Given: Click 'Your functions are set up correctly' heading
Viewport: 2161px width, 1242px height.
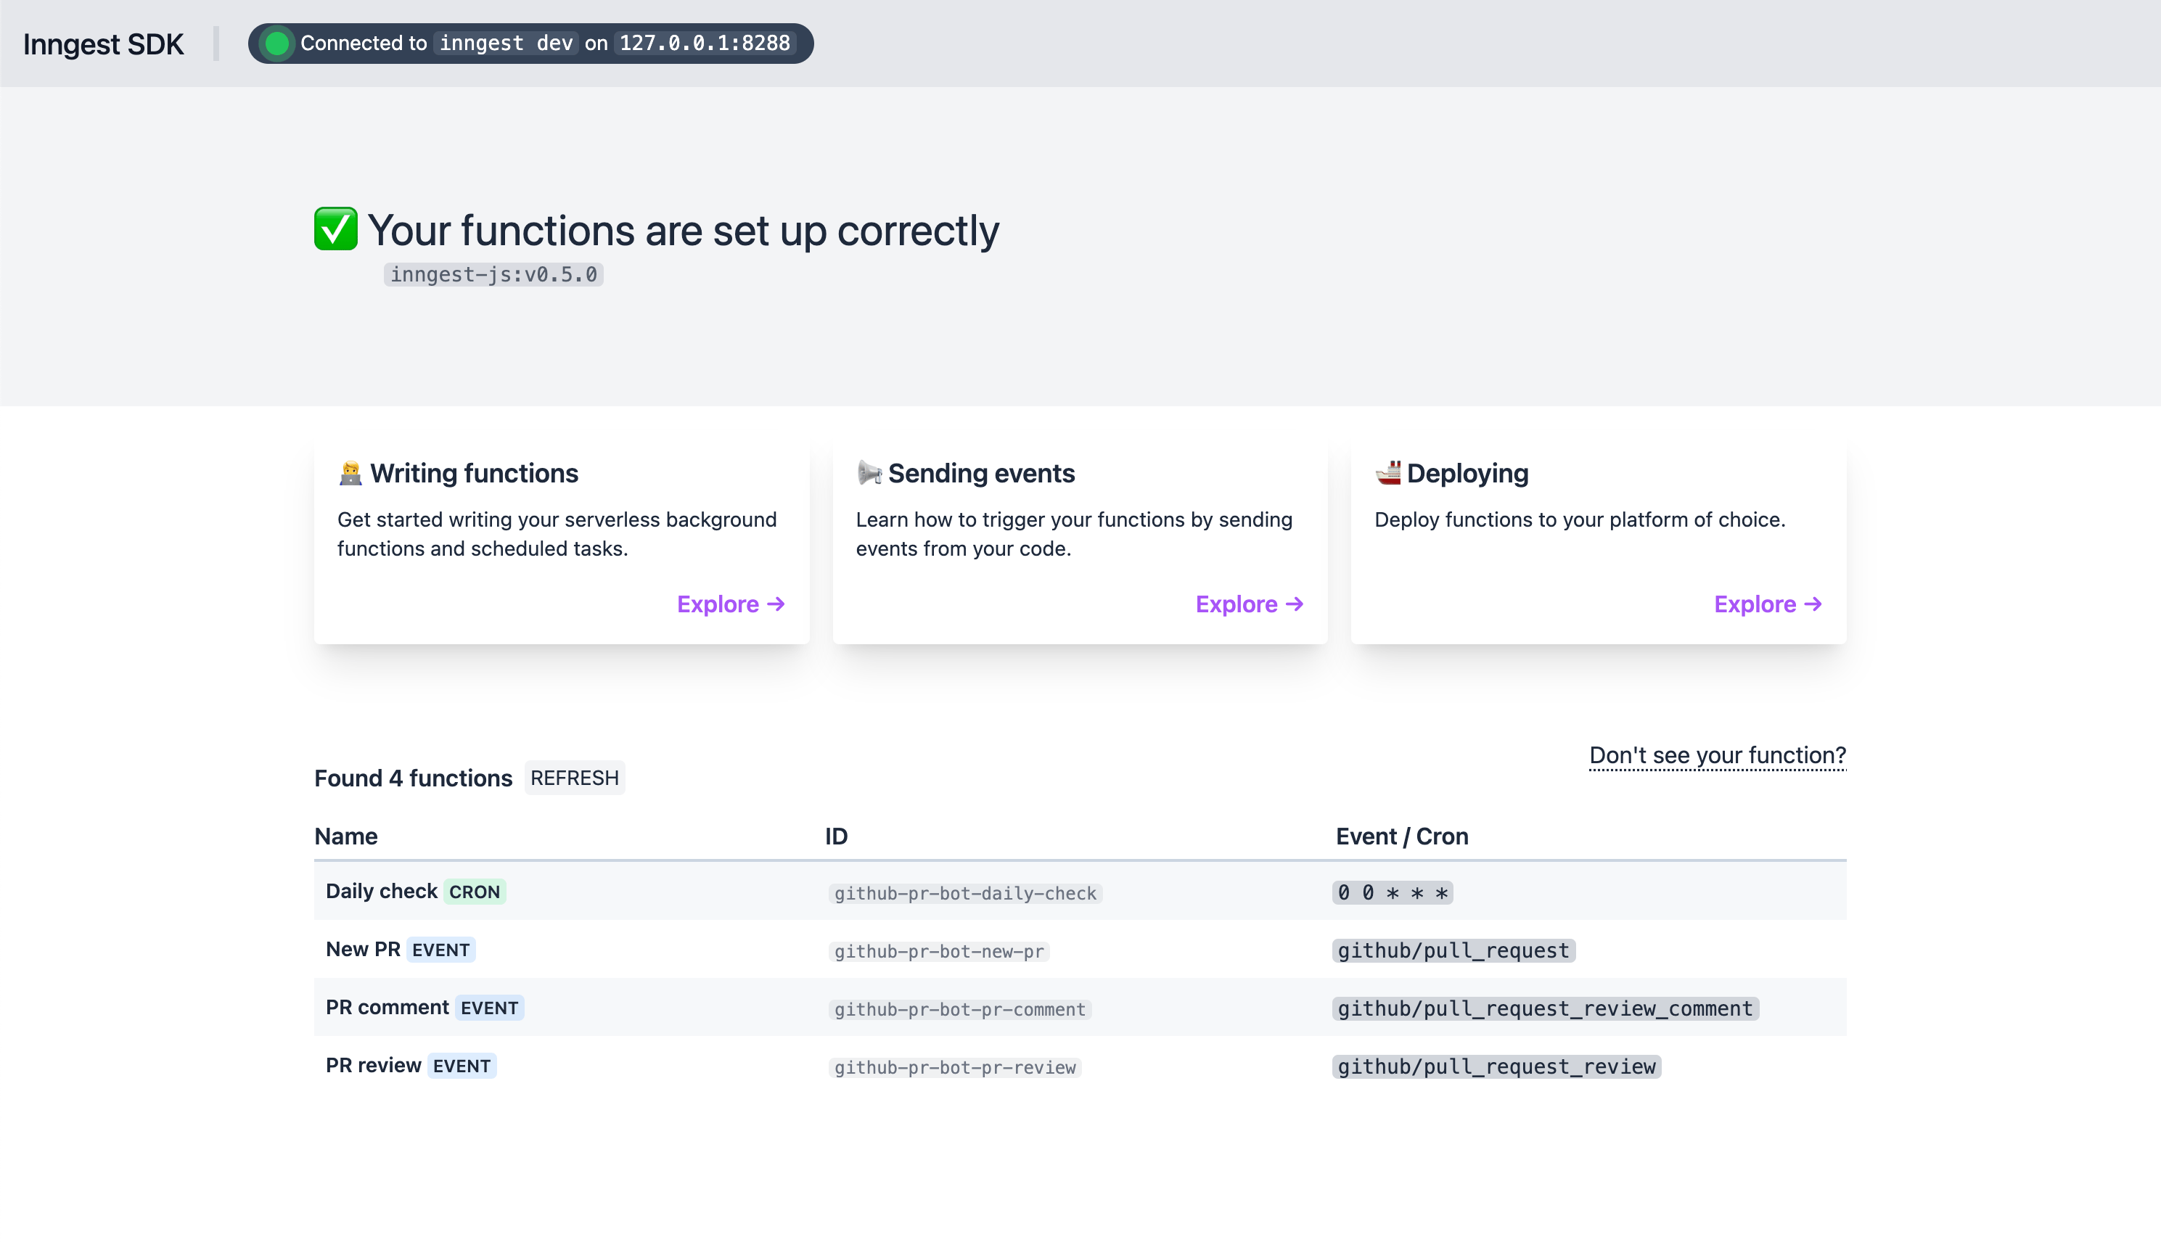Looking at the screenshot, I should [684, 230].
